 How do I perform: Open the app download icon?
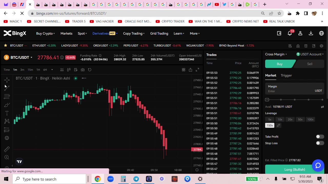coord(311,33)
